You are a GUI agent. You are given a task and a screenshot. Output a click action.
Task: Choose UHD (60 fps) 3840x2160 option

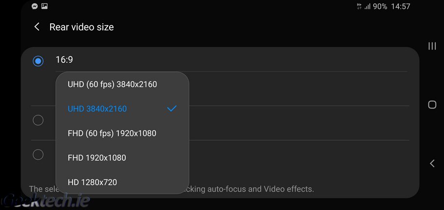pyautogui.click(x=113, y=84)
